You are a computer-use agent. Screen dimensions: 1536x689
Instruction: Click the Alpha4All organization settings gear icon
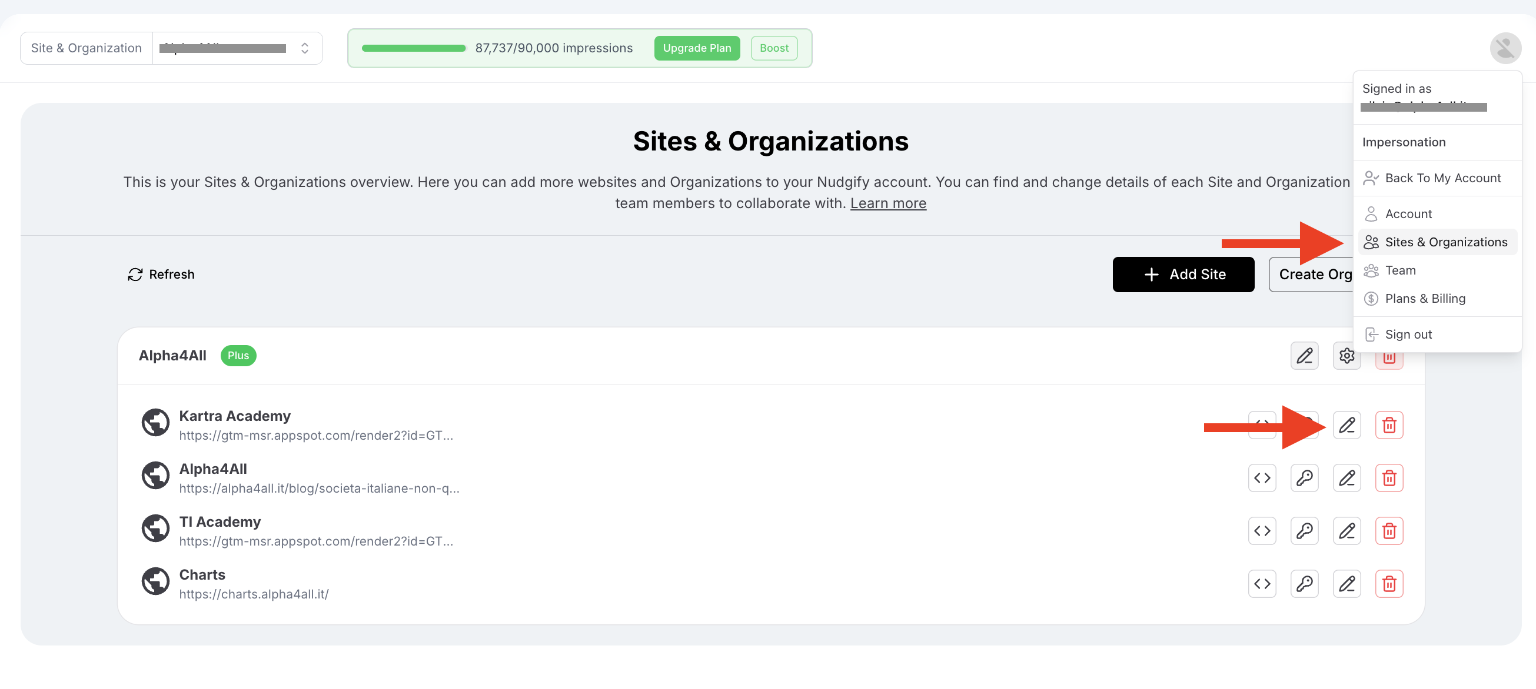(1347, 356)
